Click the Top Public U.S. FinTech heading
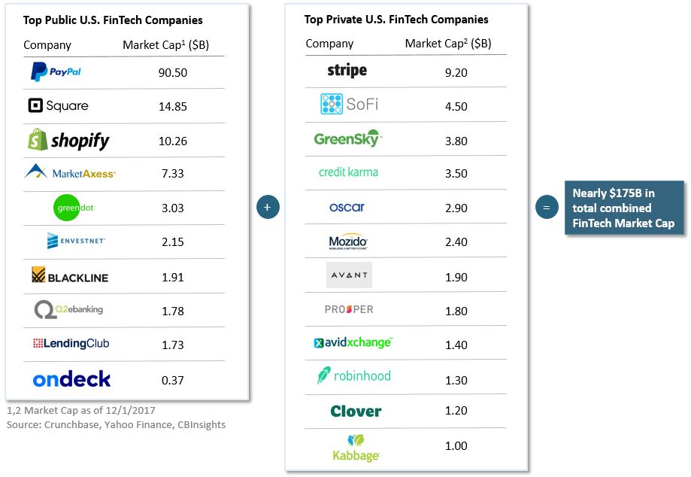 [x=113, y=20]
